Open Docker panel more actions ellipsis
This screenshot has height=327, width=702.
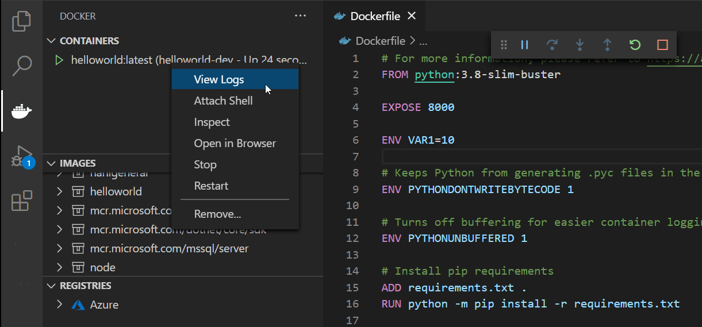[x=300, y=16]
